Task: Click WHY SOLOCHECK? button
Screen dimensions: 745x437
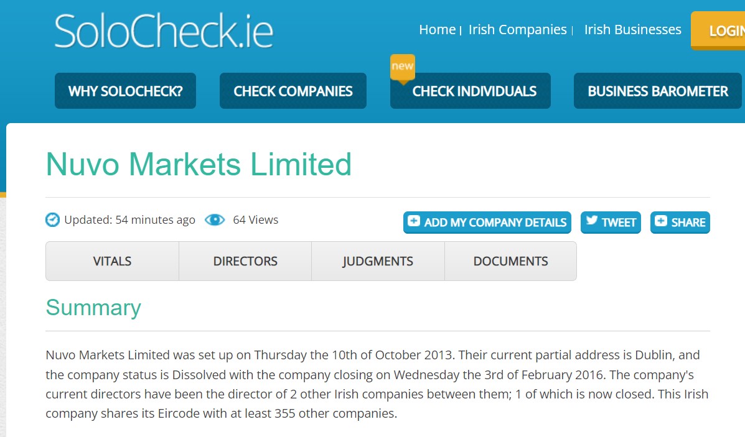Action: [x=124, y=91]
